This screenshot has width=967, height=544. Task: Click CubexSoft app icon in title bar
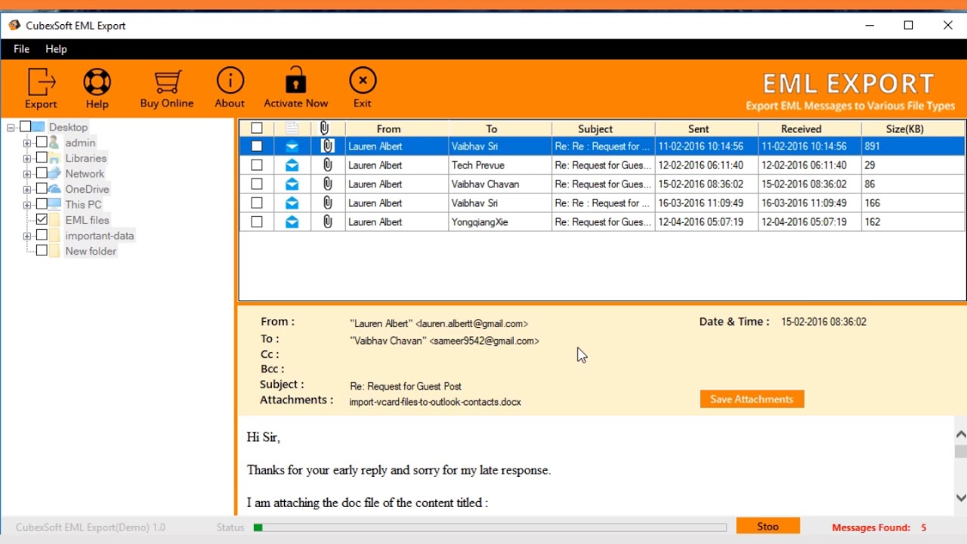pos(14,25)
